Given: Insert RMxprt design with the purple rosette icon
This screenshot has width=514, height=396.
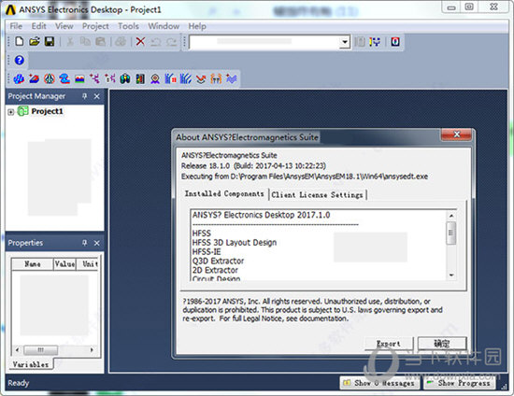Looking at the screenshot, I should pos(155,79).
